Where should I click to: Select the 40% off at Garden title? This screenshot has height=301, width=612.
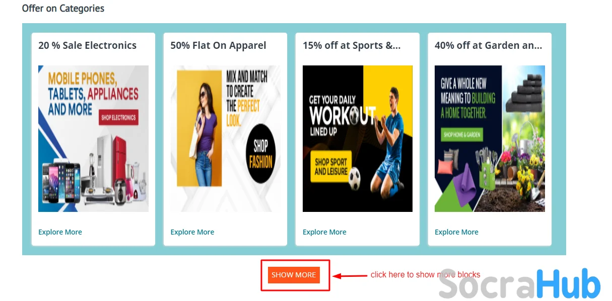(489, 45)
